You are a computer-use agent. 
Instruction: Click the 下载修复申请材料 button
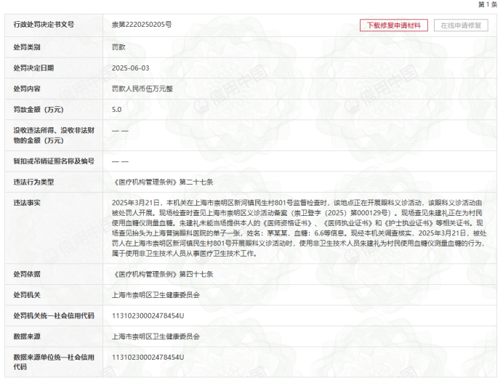pyautogui.click(x=394, y=25)
